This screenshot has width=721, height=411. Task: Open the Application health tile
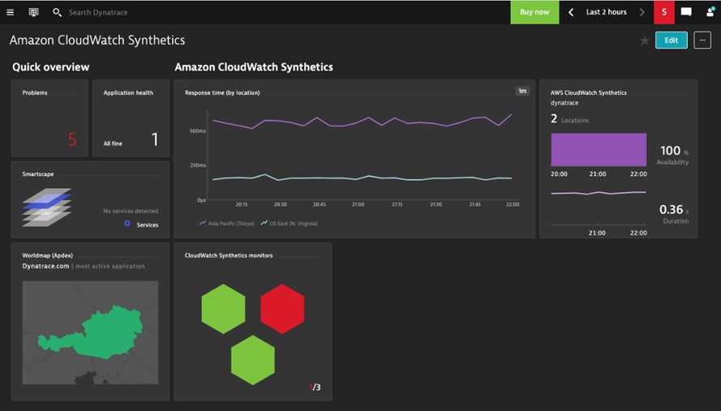click(x=131, y=118)
